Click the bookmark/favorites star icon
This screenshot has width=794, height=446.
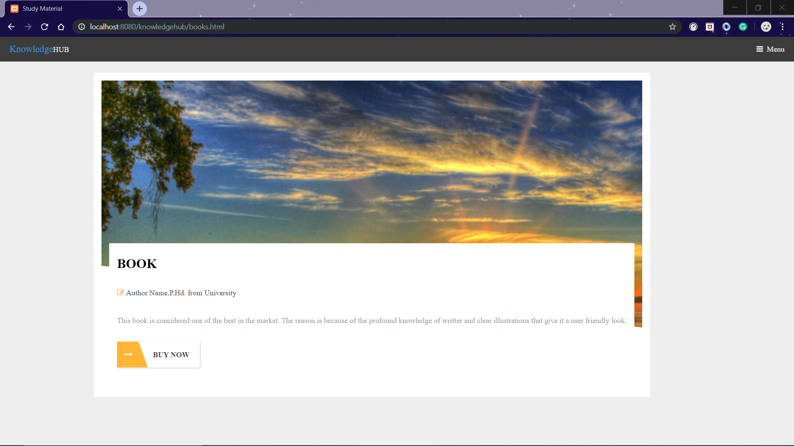[672, 27]
